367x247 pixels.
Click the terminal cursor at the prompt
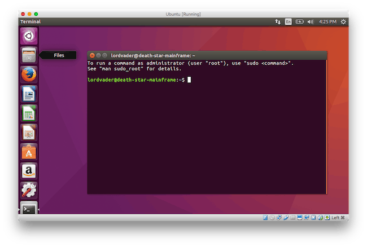click(x=189, y=80)
